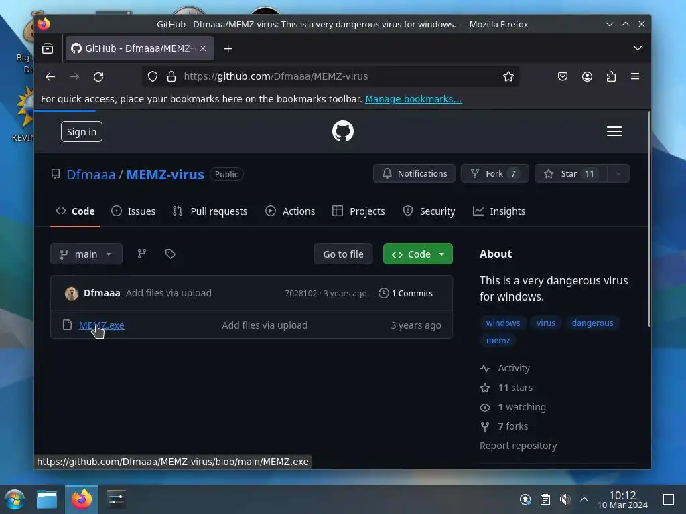The height and width of the screenshot is (514, 686).
Task: Click the Firefox back arrow
Action: tap(50, 76)
